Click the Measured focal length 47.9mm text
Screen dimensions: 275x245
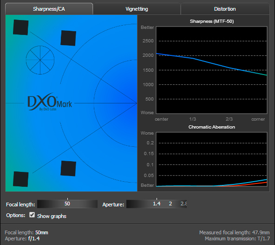[x=234, y=232]
